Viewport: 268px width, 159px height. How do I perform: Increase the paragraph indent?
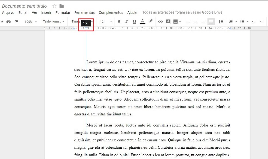coord(262,22)
